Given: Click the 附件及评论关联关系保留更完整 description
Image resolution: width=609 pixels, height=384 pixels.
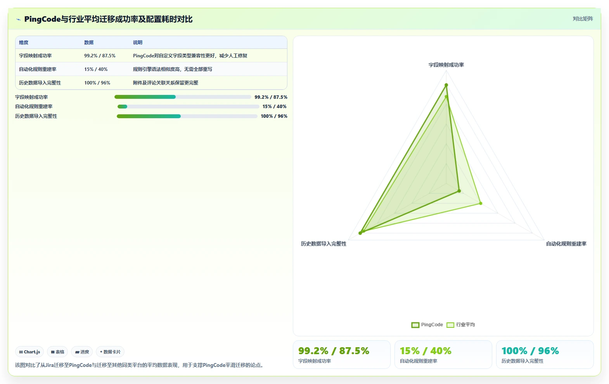Looking at the screenshot, I should point(166,83).
